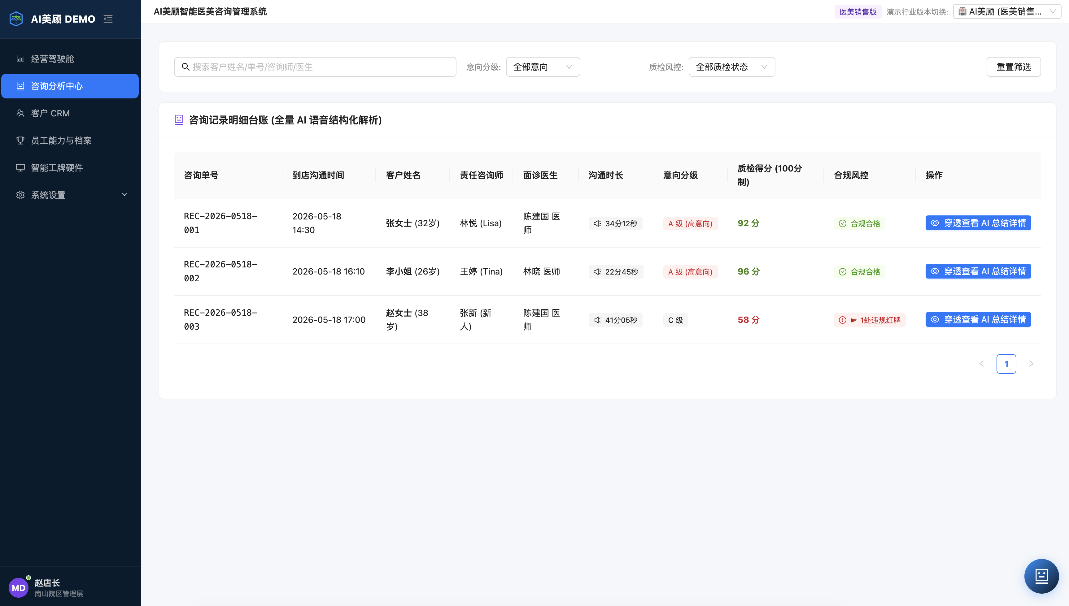View AI summary details for REC-2026-0518-002

pyautogui.click(x=978, y=271)
